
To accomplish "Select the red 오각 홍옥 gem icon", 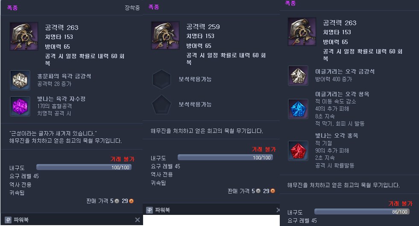I will pyautogui.click(x=298, y=151).
